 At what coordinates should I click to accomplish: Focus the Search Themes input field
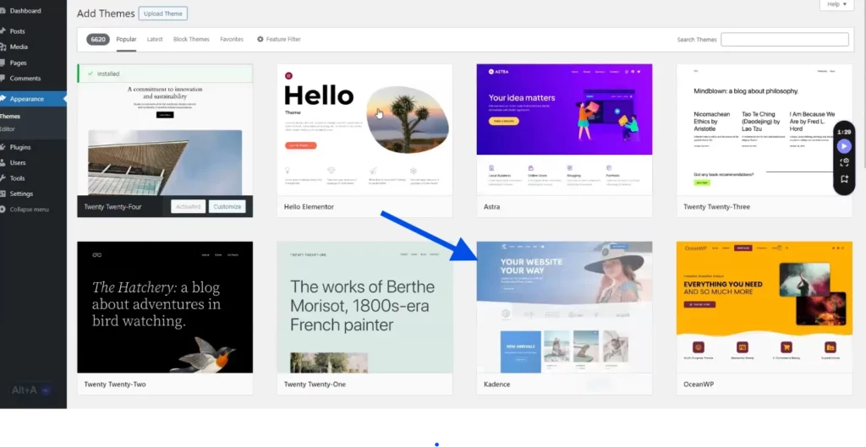point(784,40)
